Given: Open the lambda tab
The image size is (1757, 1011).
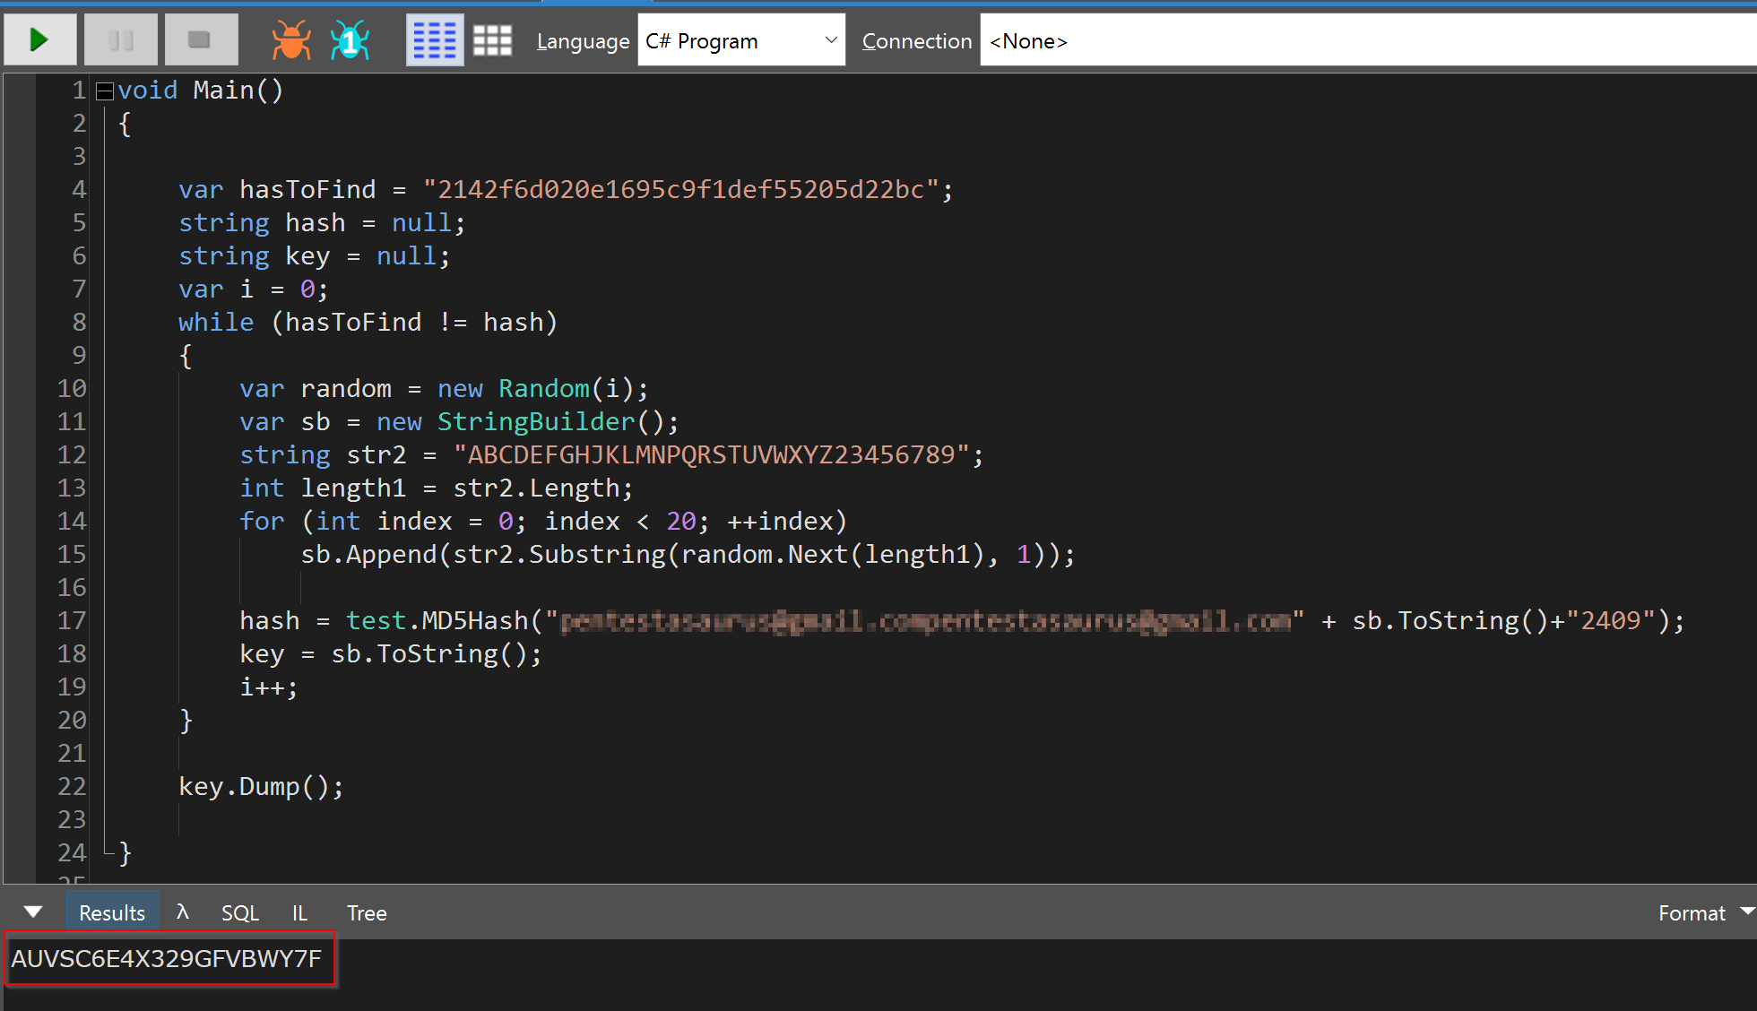Looking at the screenshot, I should tap(183, 912).
